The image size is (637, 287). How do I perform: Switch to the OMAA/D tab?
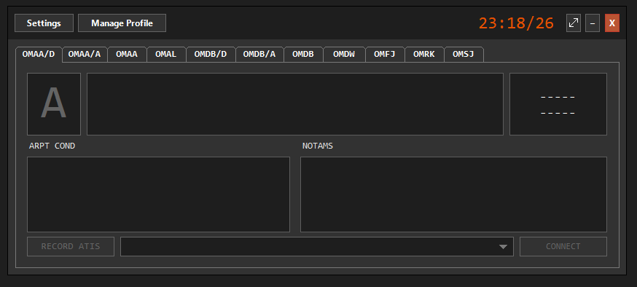coord(39,55)
